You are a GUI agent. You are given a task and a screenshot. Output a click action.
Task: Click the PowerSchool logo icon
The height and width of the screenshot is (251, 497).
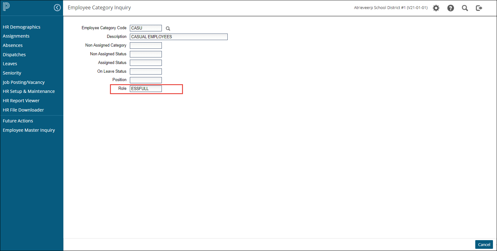point(6,7)
